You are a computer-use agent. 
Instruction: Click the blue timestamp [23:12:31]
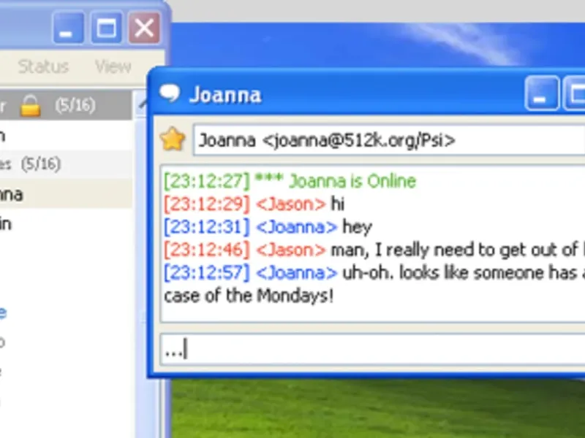(207, 227)
